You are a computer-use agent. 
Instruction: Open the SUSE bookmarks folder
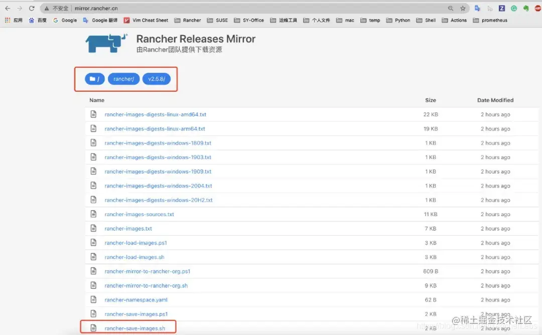coord(217,21)
